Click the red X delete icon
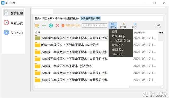 pyautogui.click(x=57, y=25)
